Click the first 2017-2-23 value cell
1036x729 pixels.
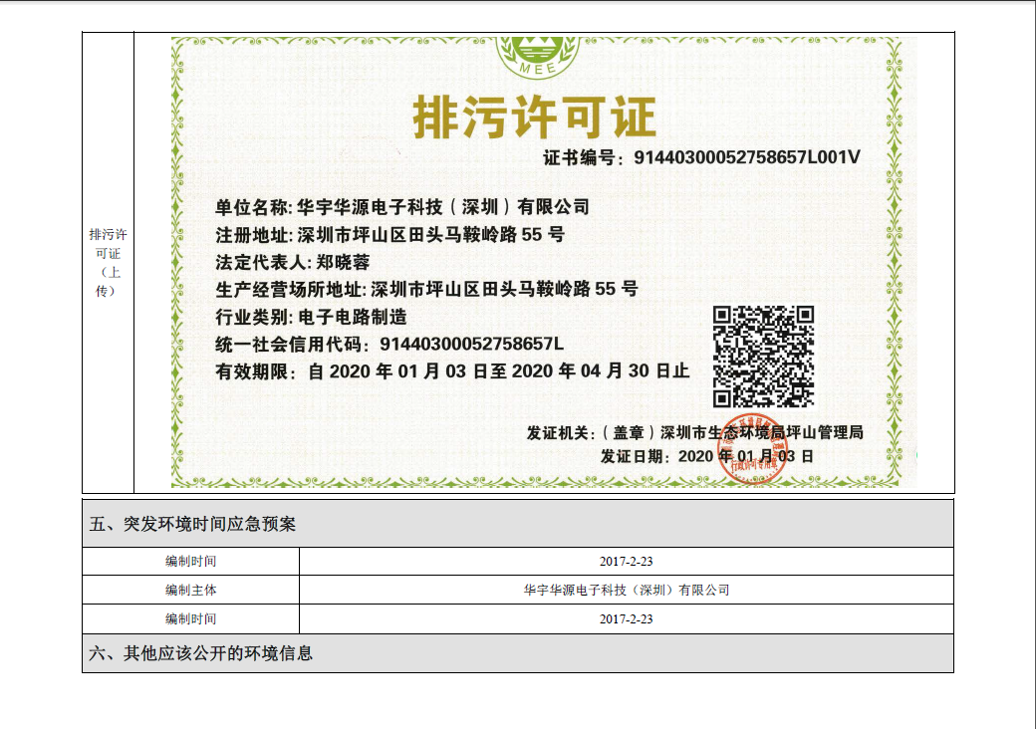pos(626,562)
